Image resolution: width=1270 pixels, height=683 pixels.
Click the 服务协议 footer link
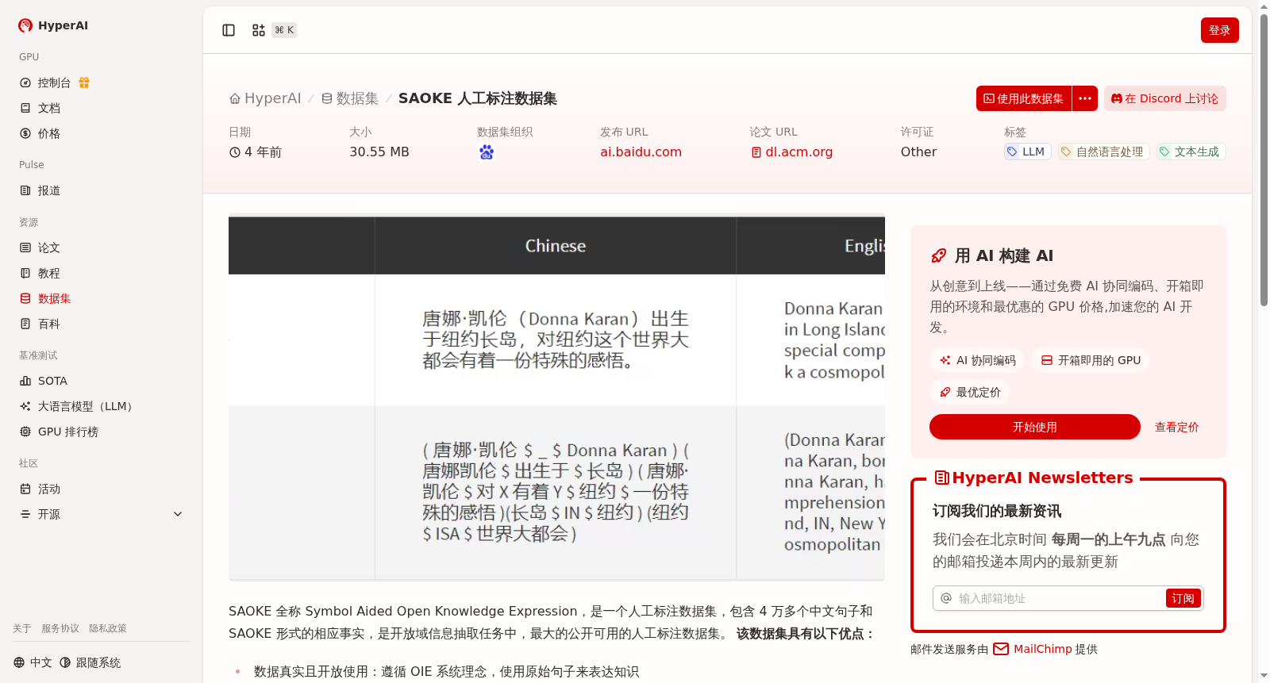pos(60,628)
